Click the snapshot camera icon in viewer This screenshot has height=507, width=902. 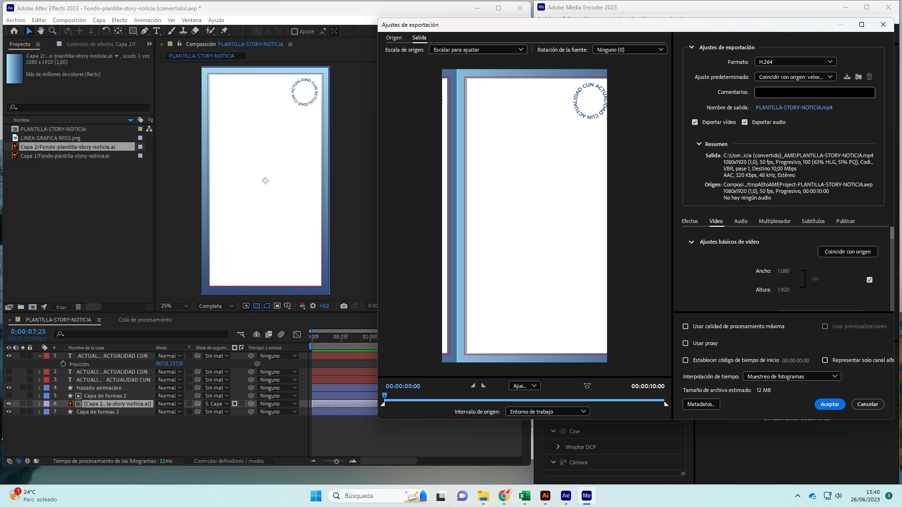pyautogui.click(x=344, y=306)
